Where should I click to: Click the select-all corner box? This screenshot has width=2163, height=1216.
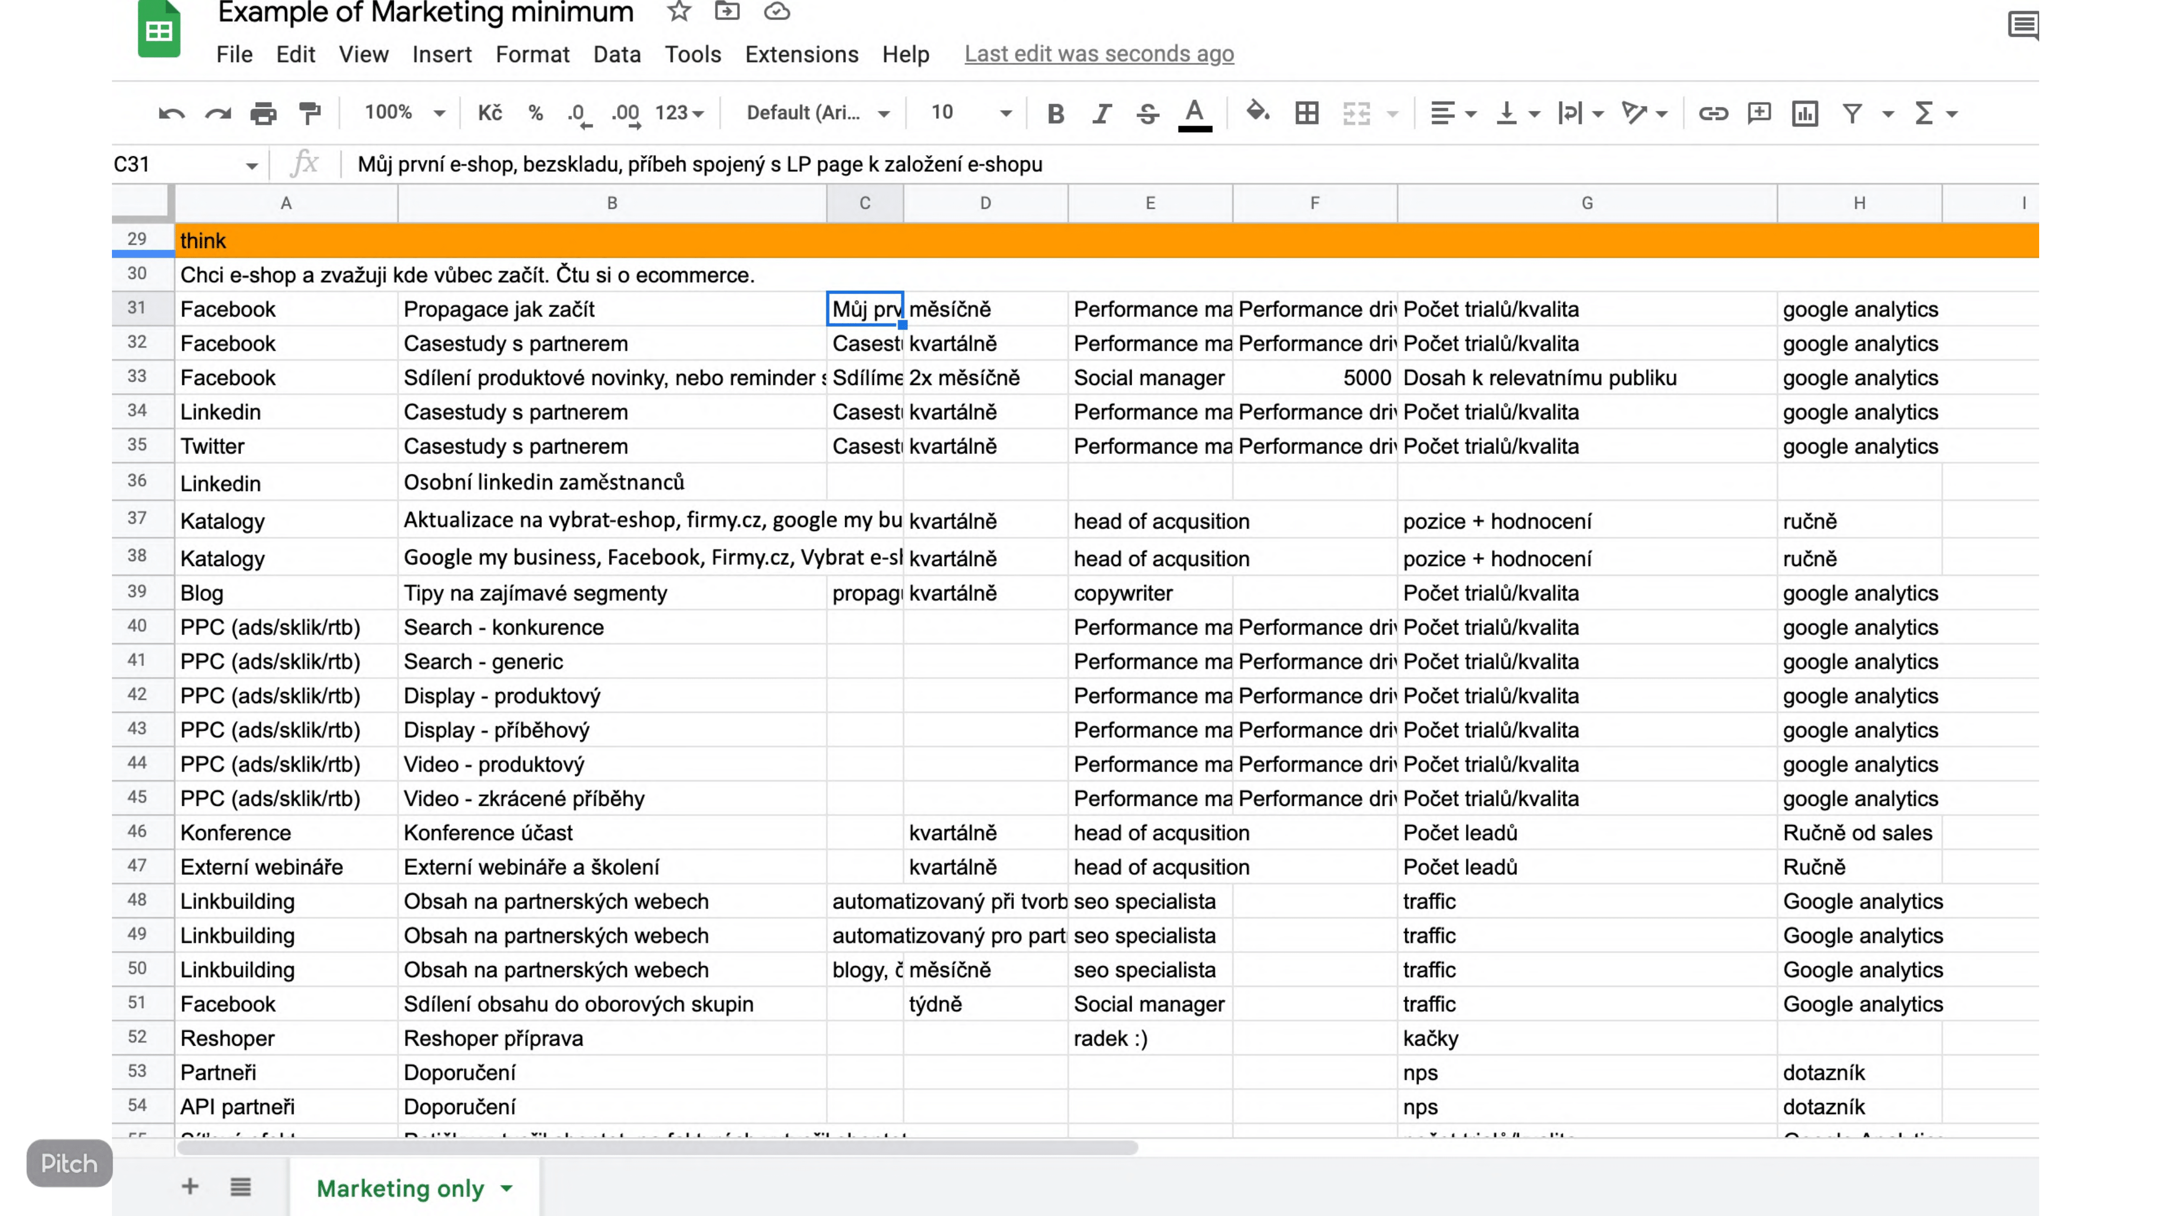click(x=143, y=203)
